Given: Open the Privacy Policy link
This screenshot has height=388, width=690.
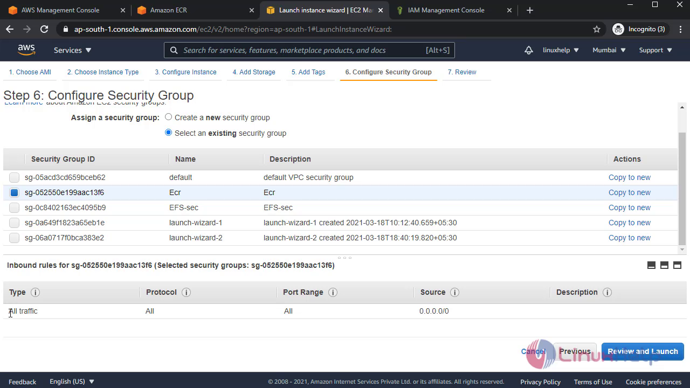Looking at the screenshot, I should (x=540, y=382).
